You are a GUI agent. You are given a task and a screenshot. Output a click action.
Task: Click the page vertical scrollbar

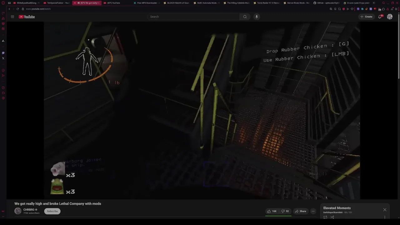(x=399, y=47)
